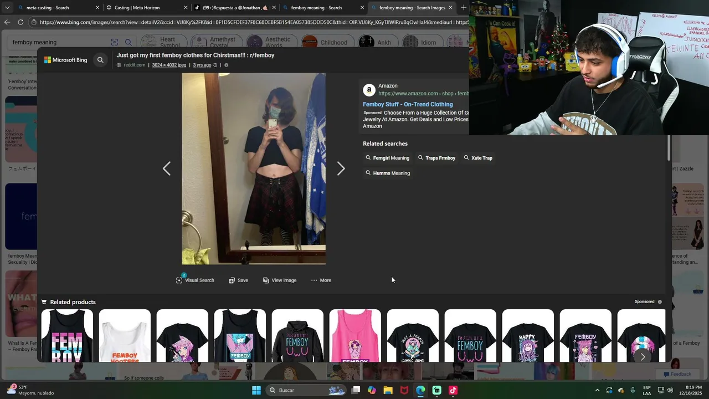Screen dimensions: 709x399
Task: Click Microsoft Edge taskbar icon
Action: click(420, 390)
